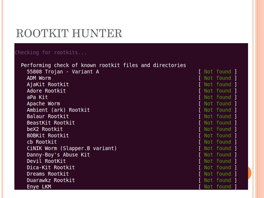Image resolution: width=264 pixels, height=198 pixels.
Task: Click 'Not found' status beside ADM Worm
Action: (x=218, y=78)
